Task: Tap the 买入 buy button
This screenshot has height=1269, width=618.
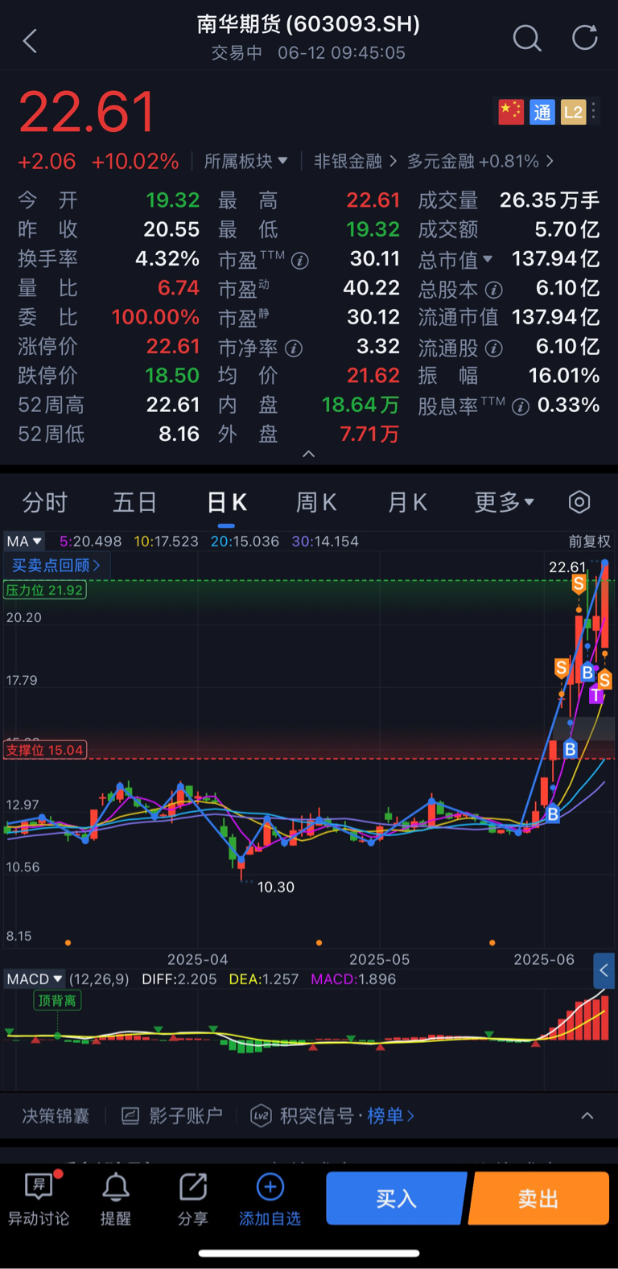Action: click(x=396, y=1198)
